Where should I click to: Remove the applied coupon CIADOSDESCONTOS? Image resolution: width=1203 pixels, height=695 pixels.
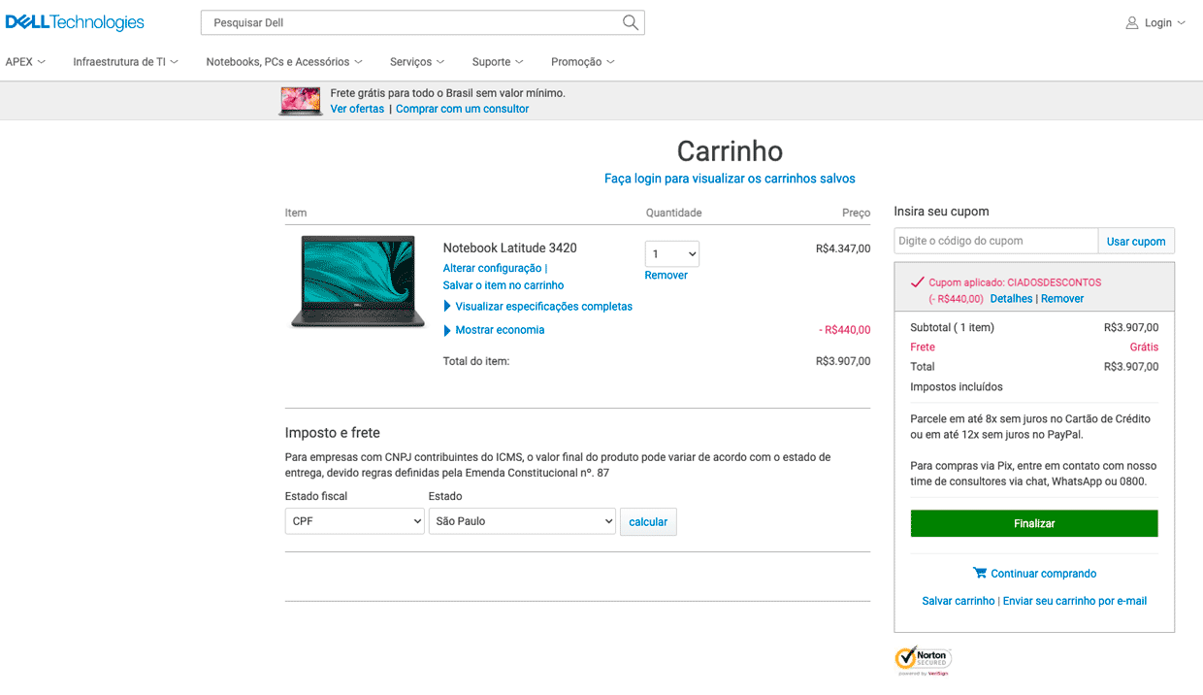1062,299
